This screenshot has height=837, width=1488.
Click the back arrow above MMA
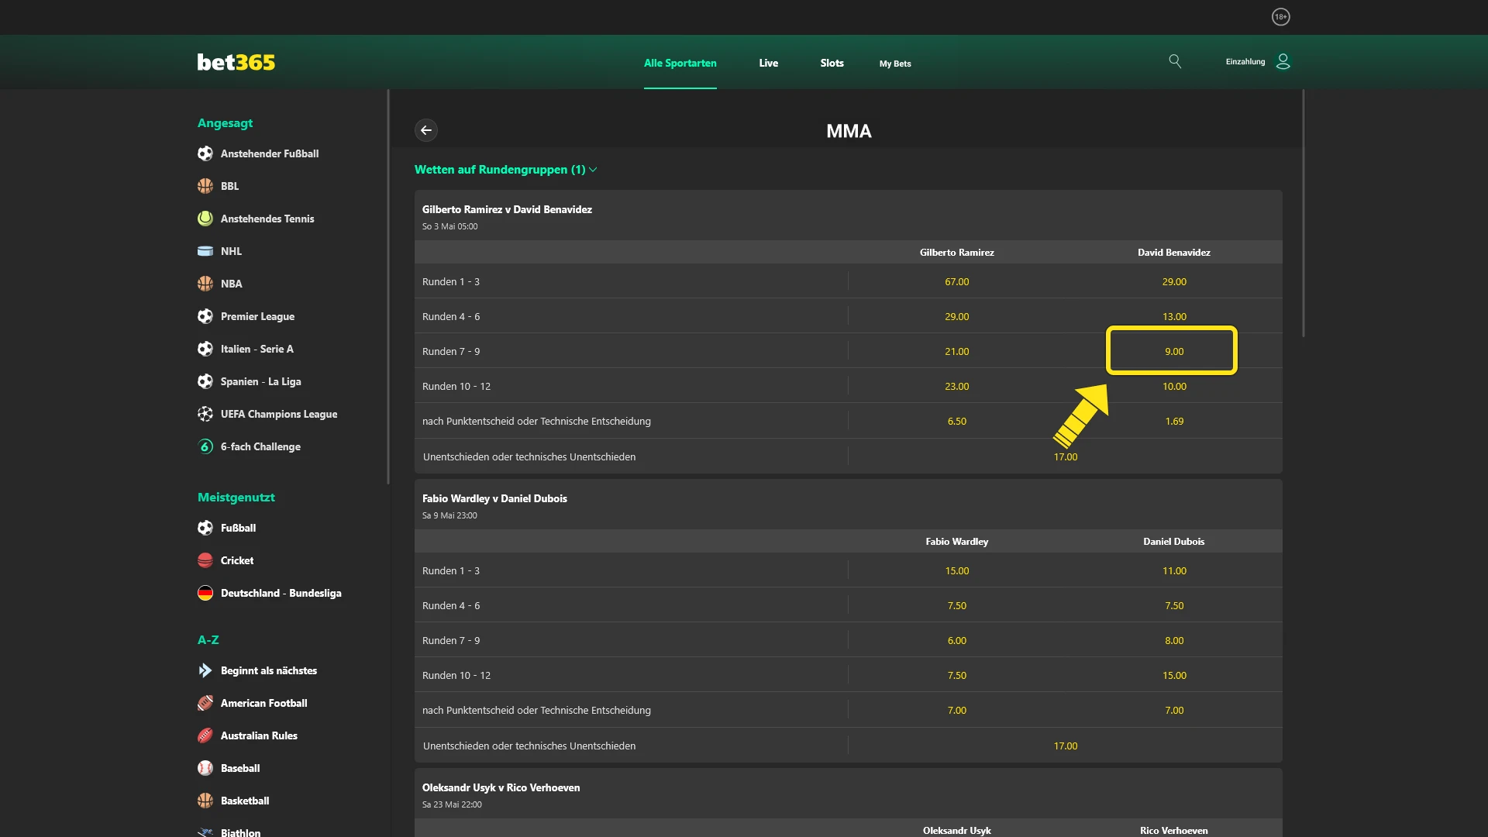[426, 130]
